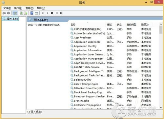Select the BaiduYunUtility service
Screen dimensions: 164x119
[111, 80]
